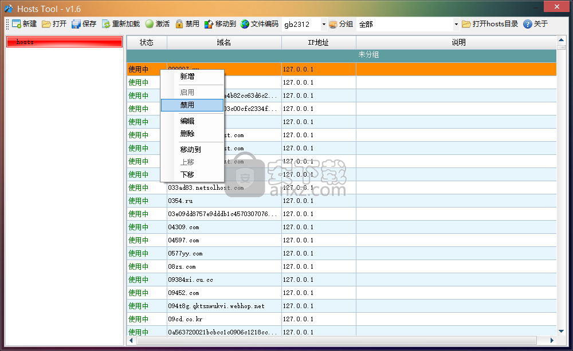Viewport: 573px width, 351px height.
Task: Sort by the 状态 column header
Action: pyautogui.click(x=147, y=42)
